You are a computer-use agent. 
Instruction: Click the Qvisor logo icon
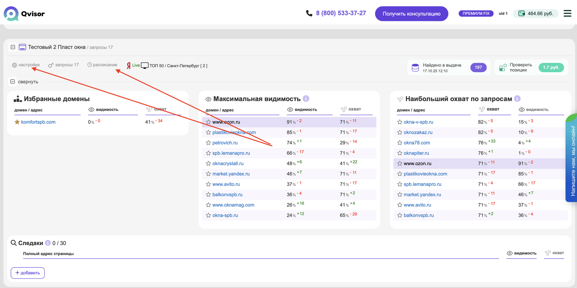11,14
